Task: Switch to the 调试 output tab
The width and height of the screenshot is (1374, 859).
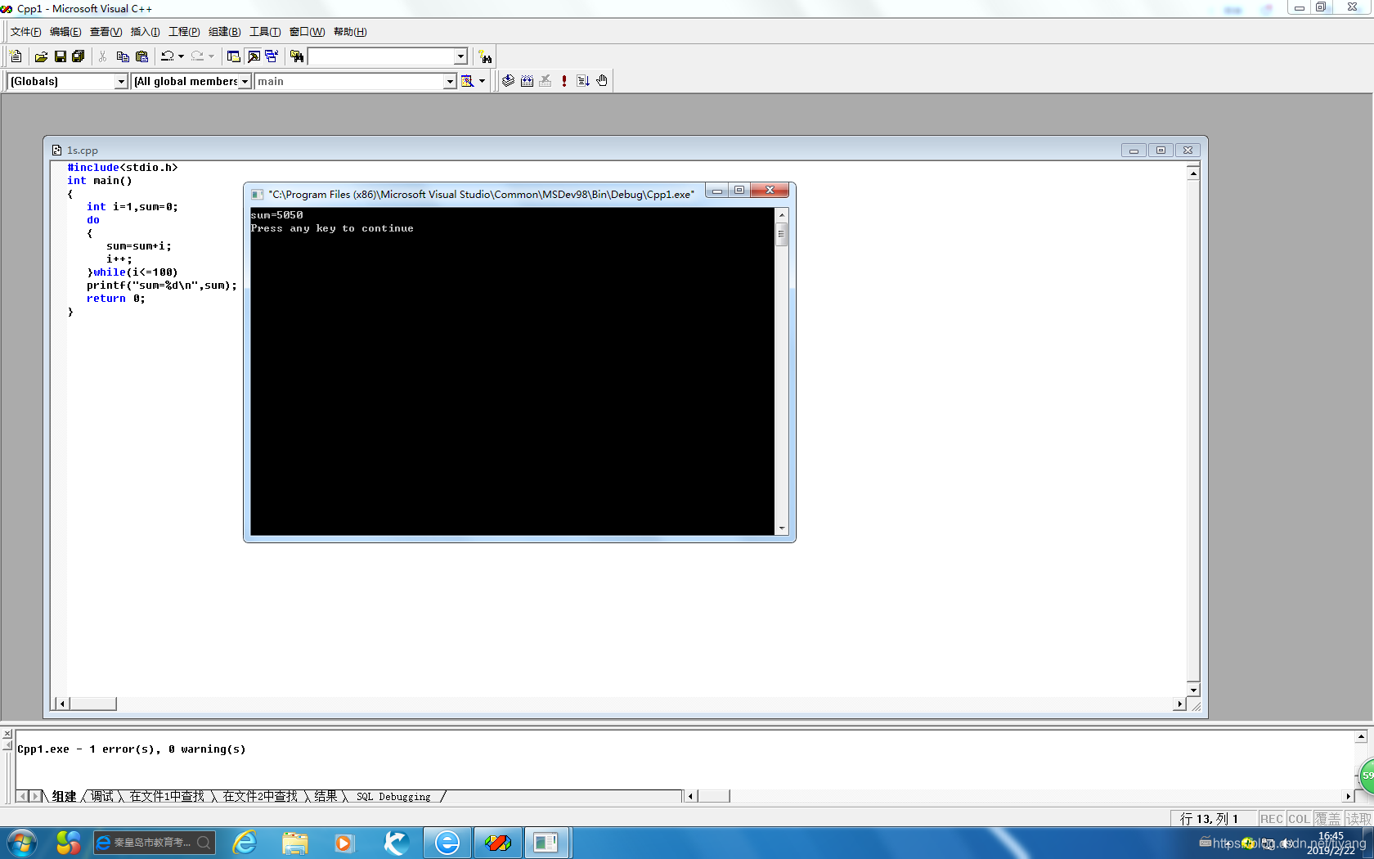Action: 102,796
